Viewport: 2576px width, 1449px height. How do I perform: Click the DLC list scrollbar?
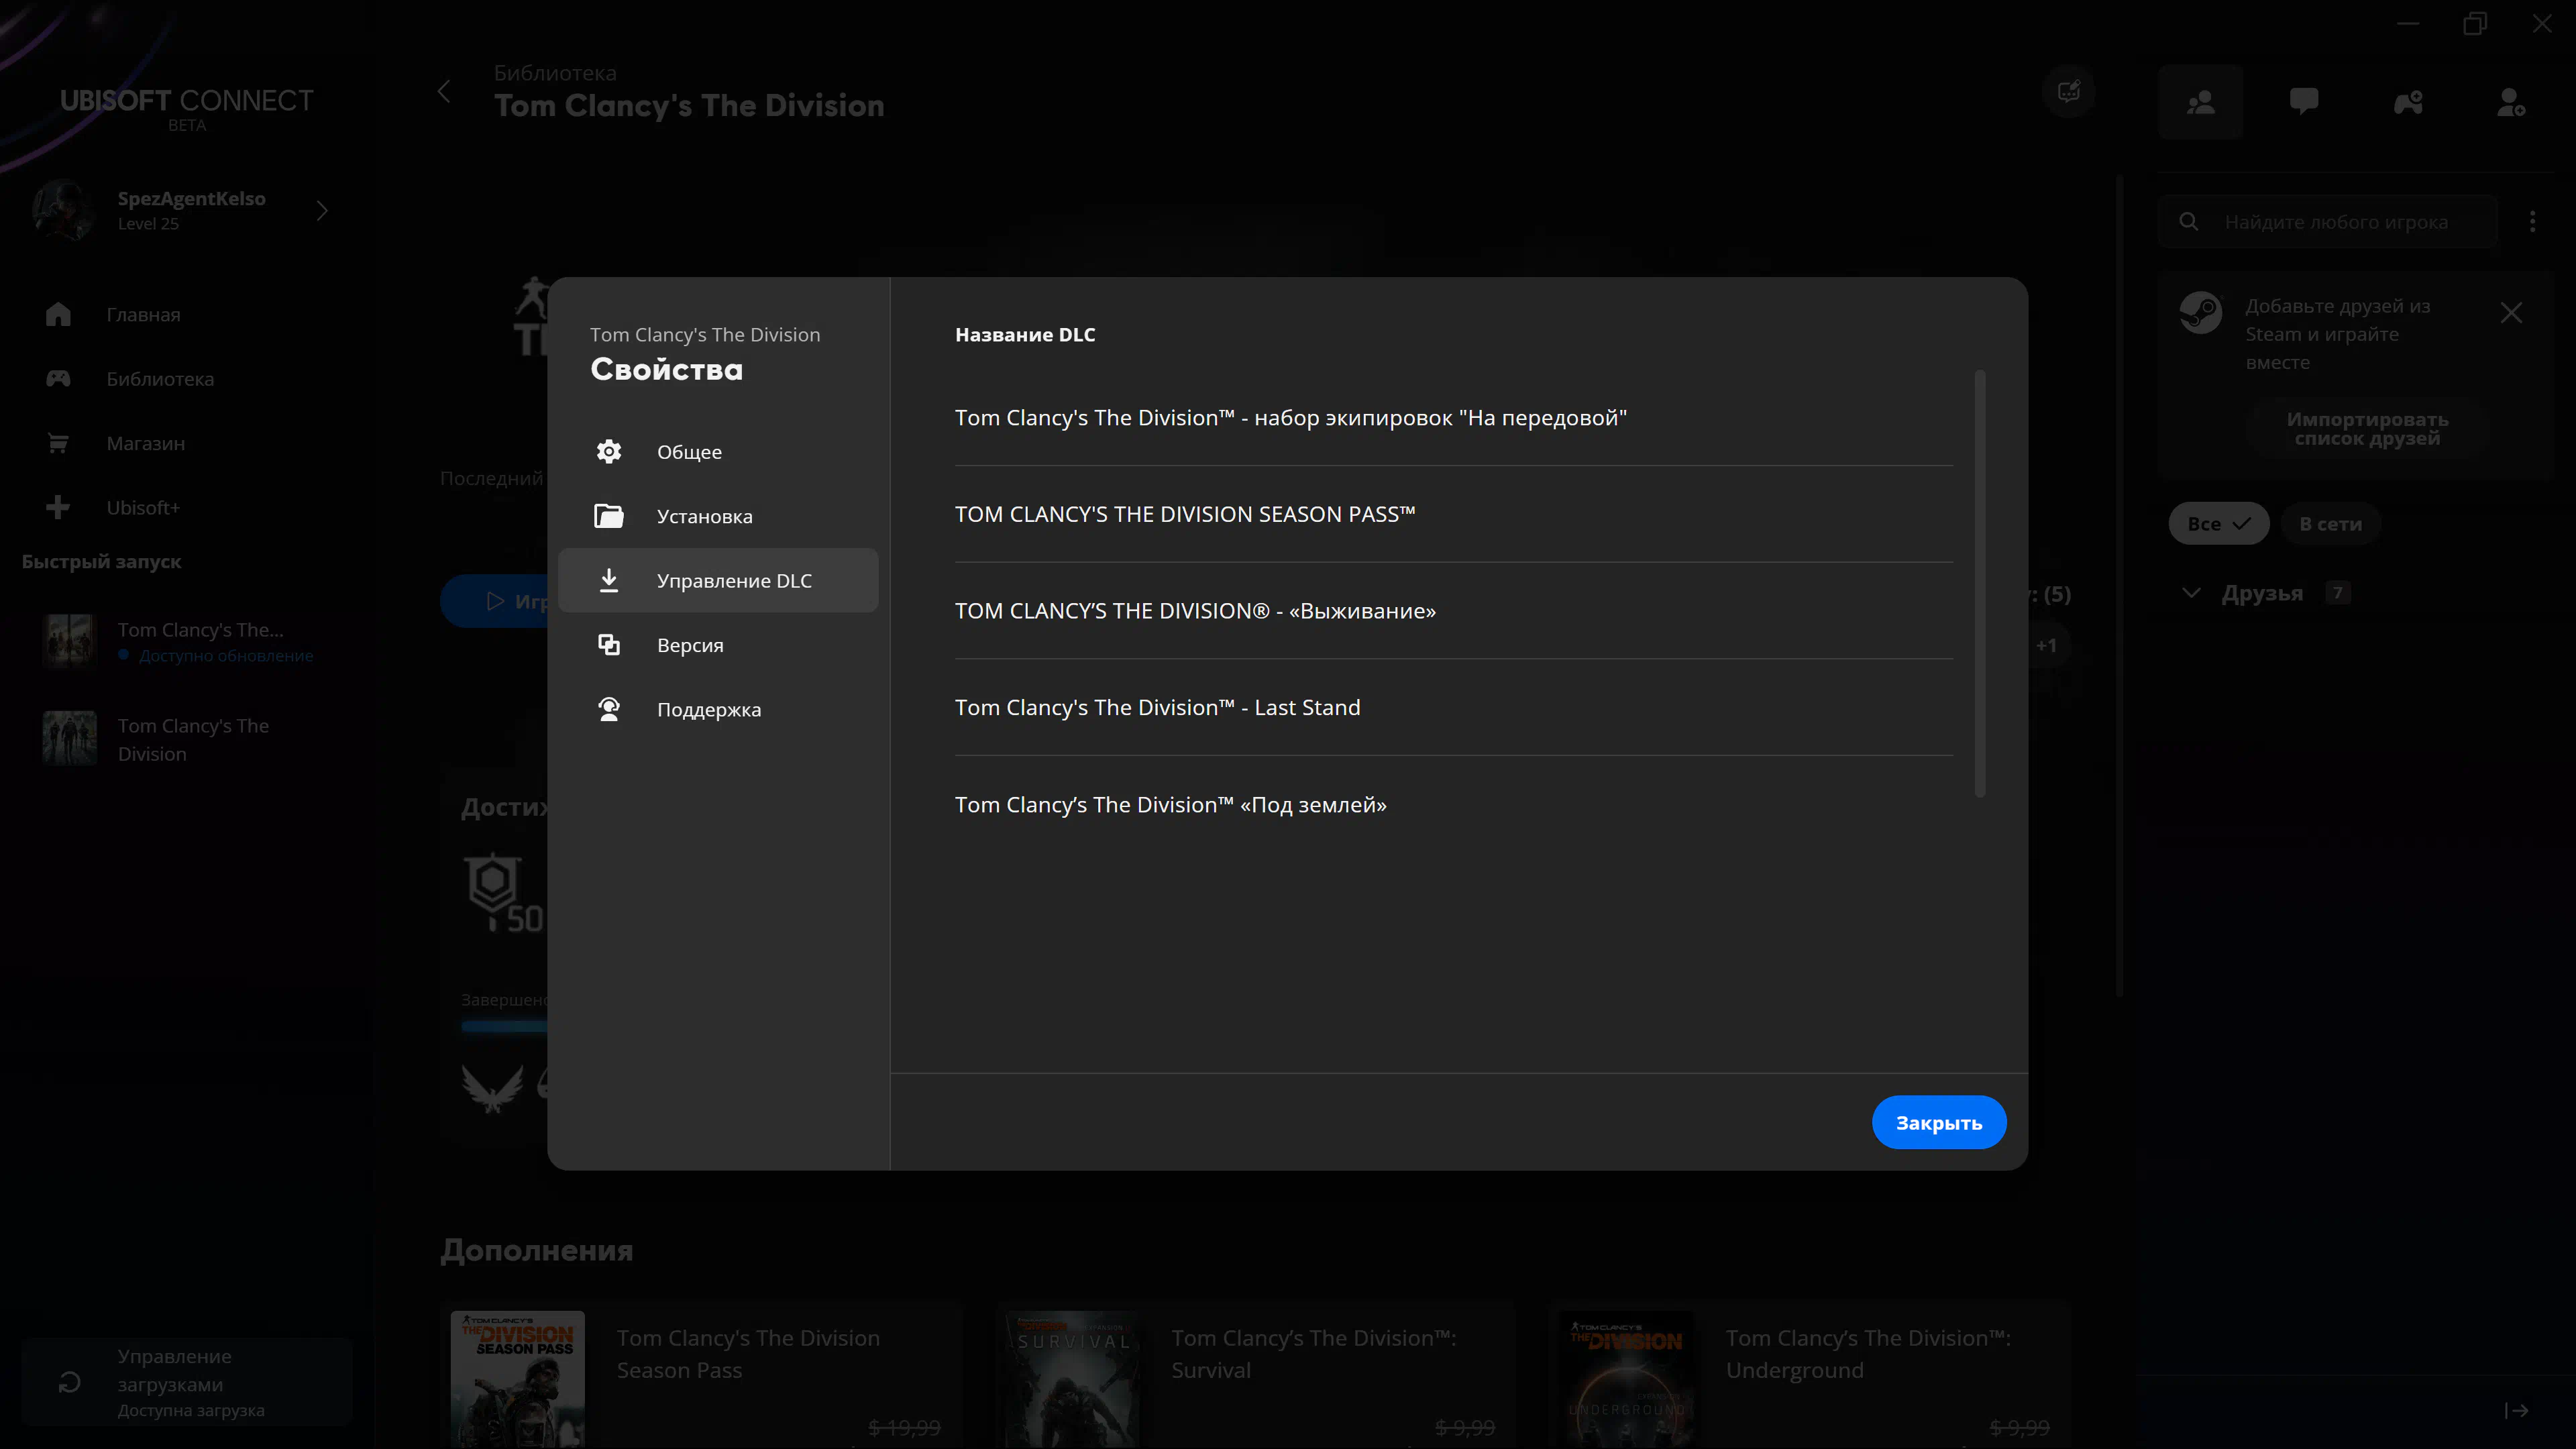tap(1979, 584)
